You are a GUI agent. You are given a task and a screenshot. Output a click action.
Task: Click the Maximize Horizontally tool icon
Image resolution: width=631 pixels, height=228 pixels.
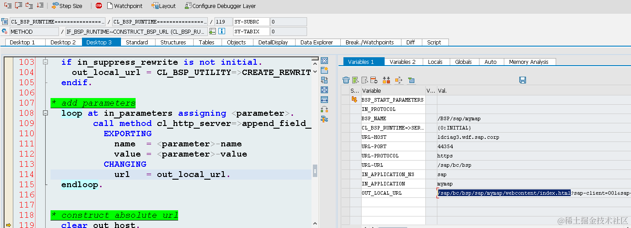[x=324, y=99]
